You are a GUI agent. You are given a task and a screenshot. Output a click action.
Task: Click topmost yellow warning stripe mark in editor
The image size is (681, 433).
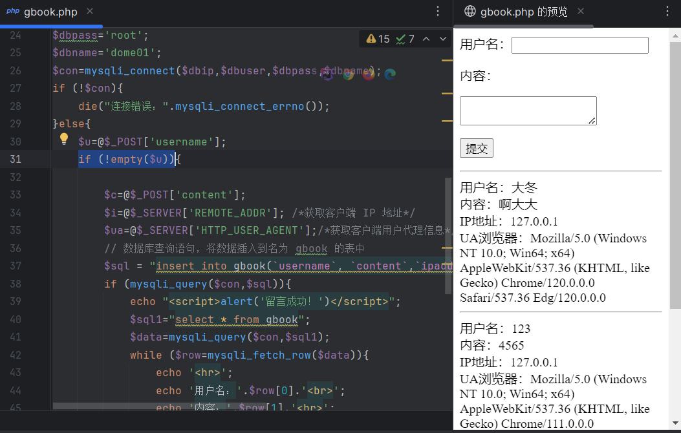click(447, 60)
